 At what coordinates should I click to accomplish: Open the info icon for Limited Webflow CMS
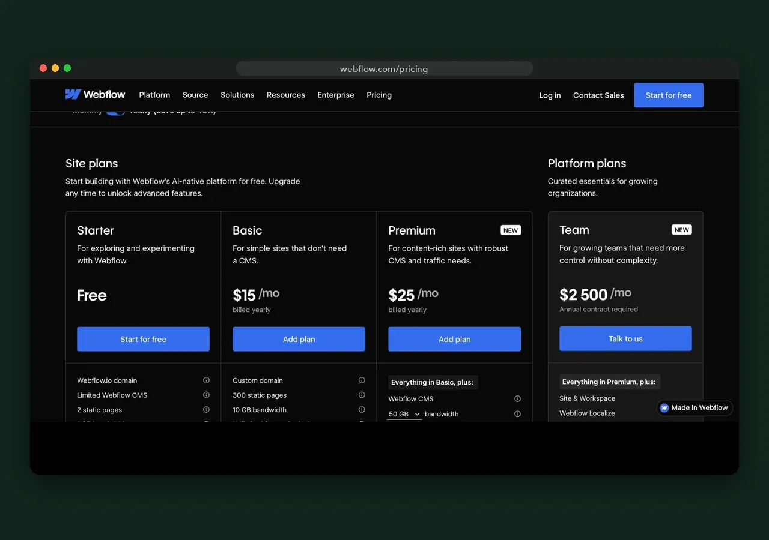tap(206, 395)
